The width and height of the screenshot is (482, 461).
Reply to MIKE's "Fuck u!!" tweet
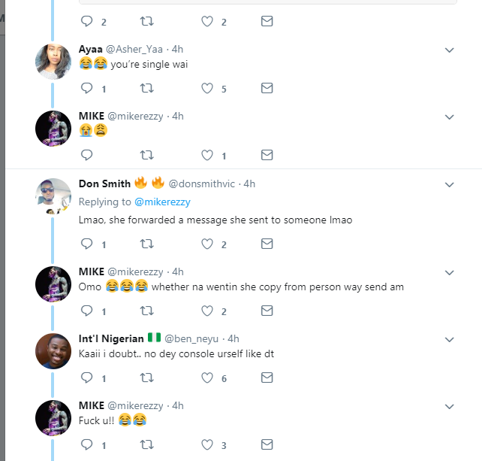(86, 445)
